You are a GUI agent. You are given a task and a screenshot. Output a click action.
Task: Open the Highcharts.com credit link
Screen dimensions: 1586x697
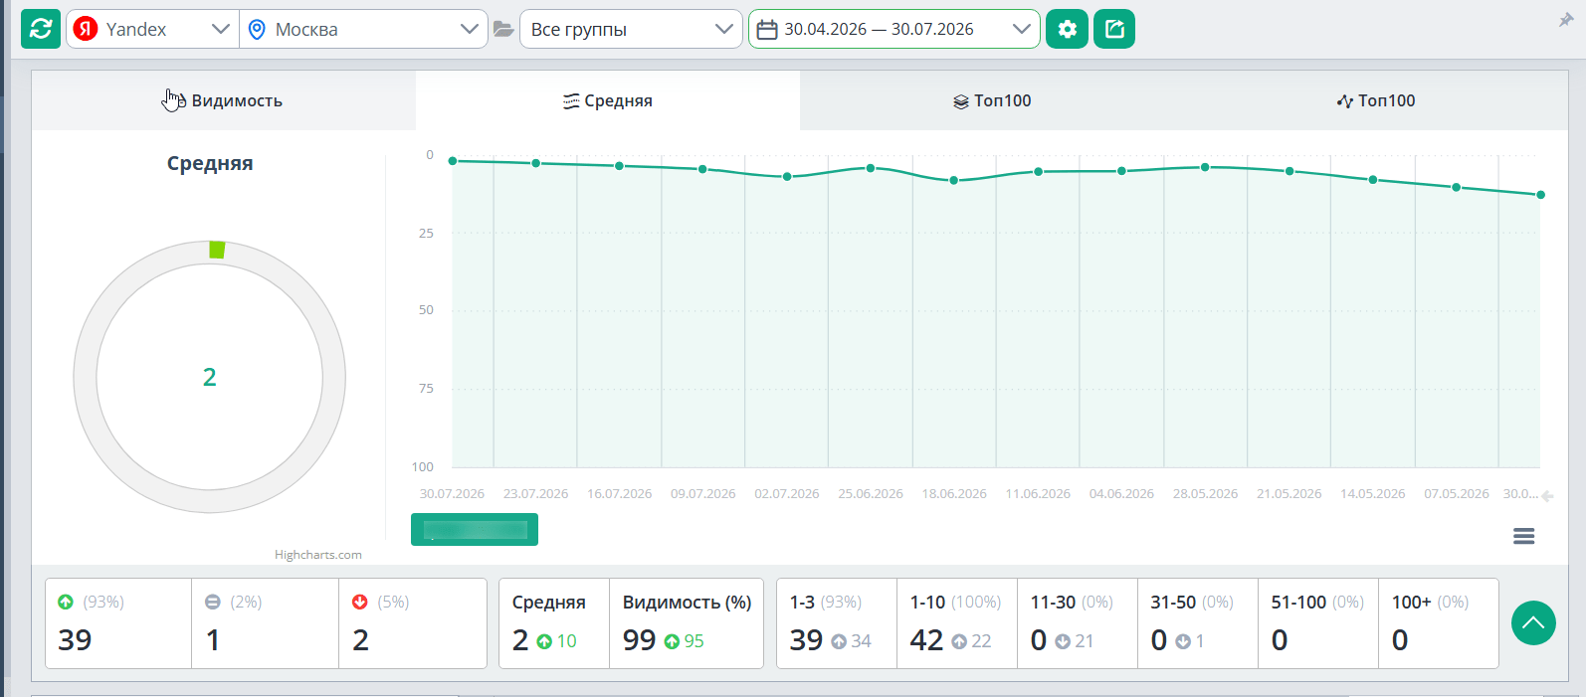coord(318,555)
